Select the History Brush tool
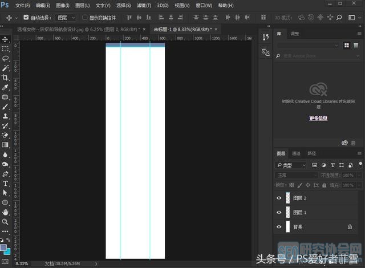This screenshot has height=268, width=365. (5, 126)
